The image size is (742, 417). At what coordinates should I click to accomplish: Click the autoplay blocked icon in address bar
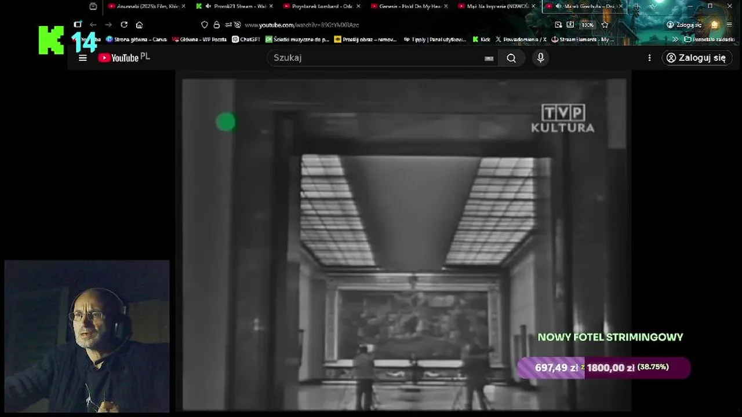[238, 25]
